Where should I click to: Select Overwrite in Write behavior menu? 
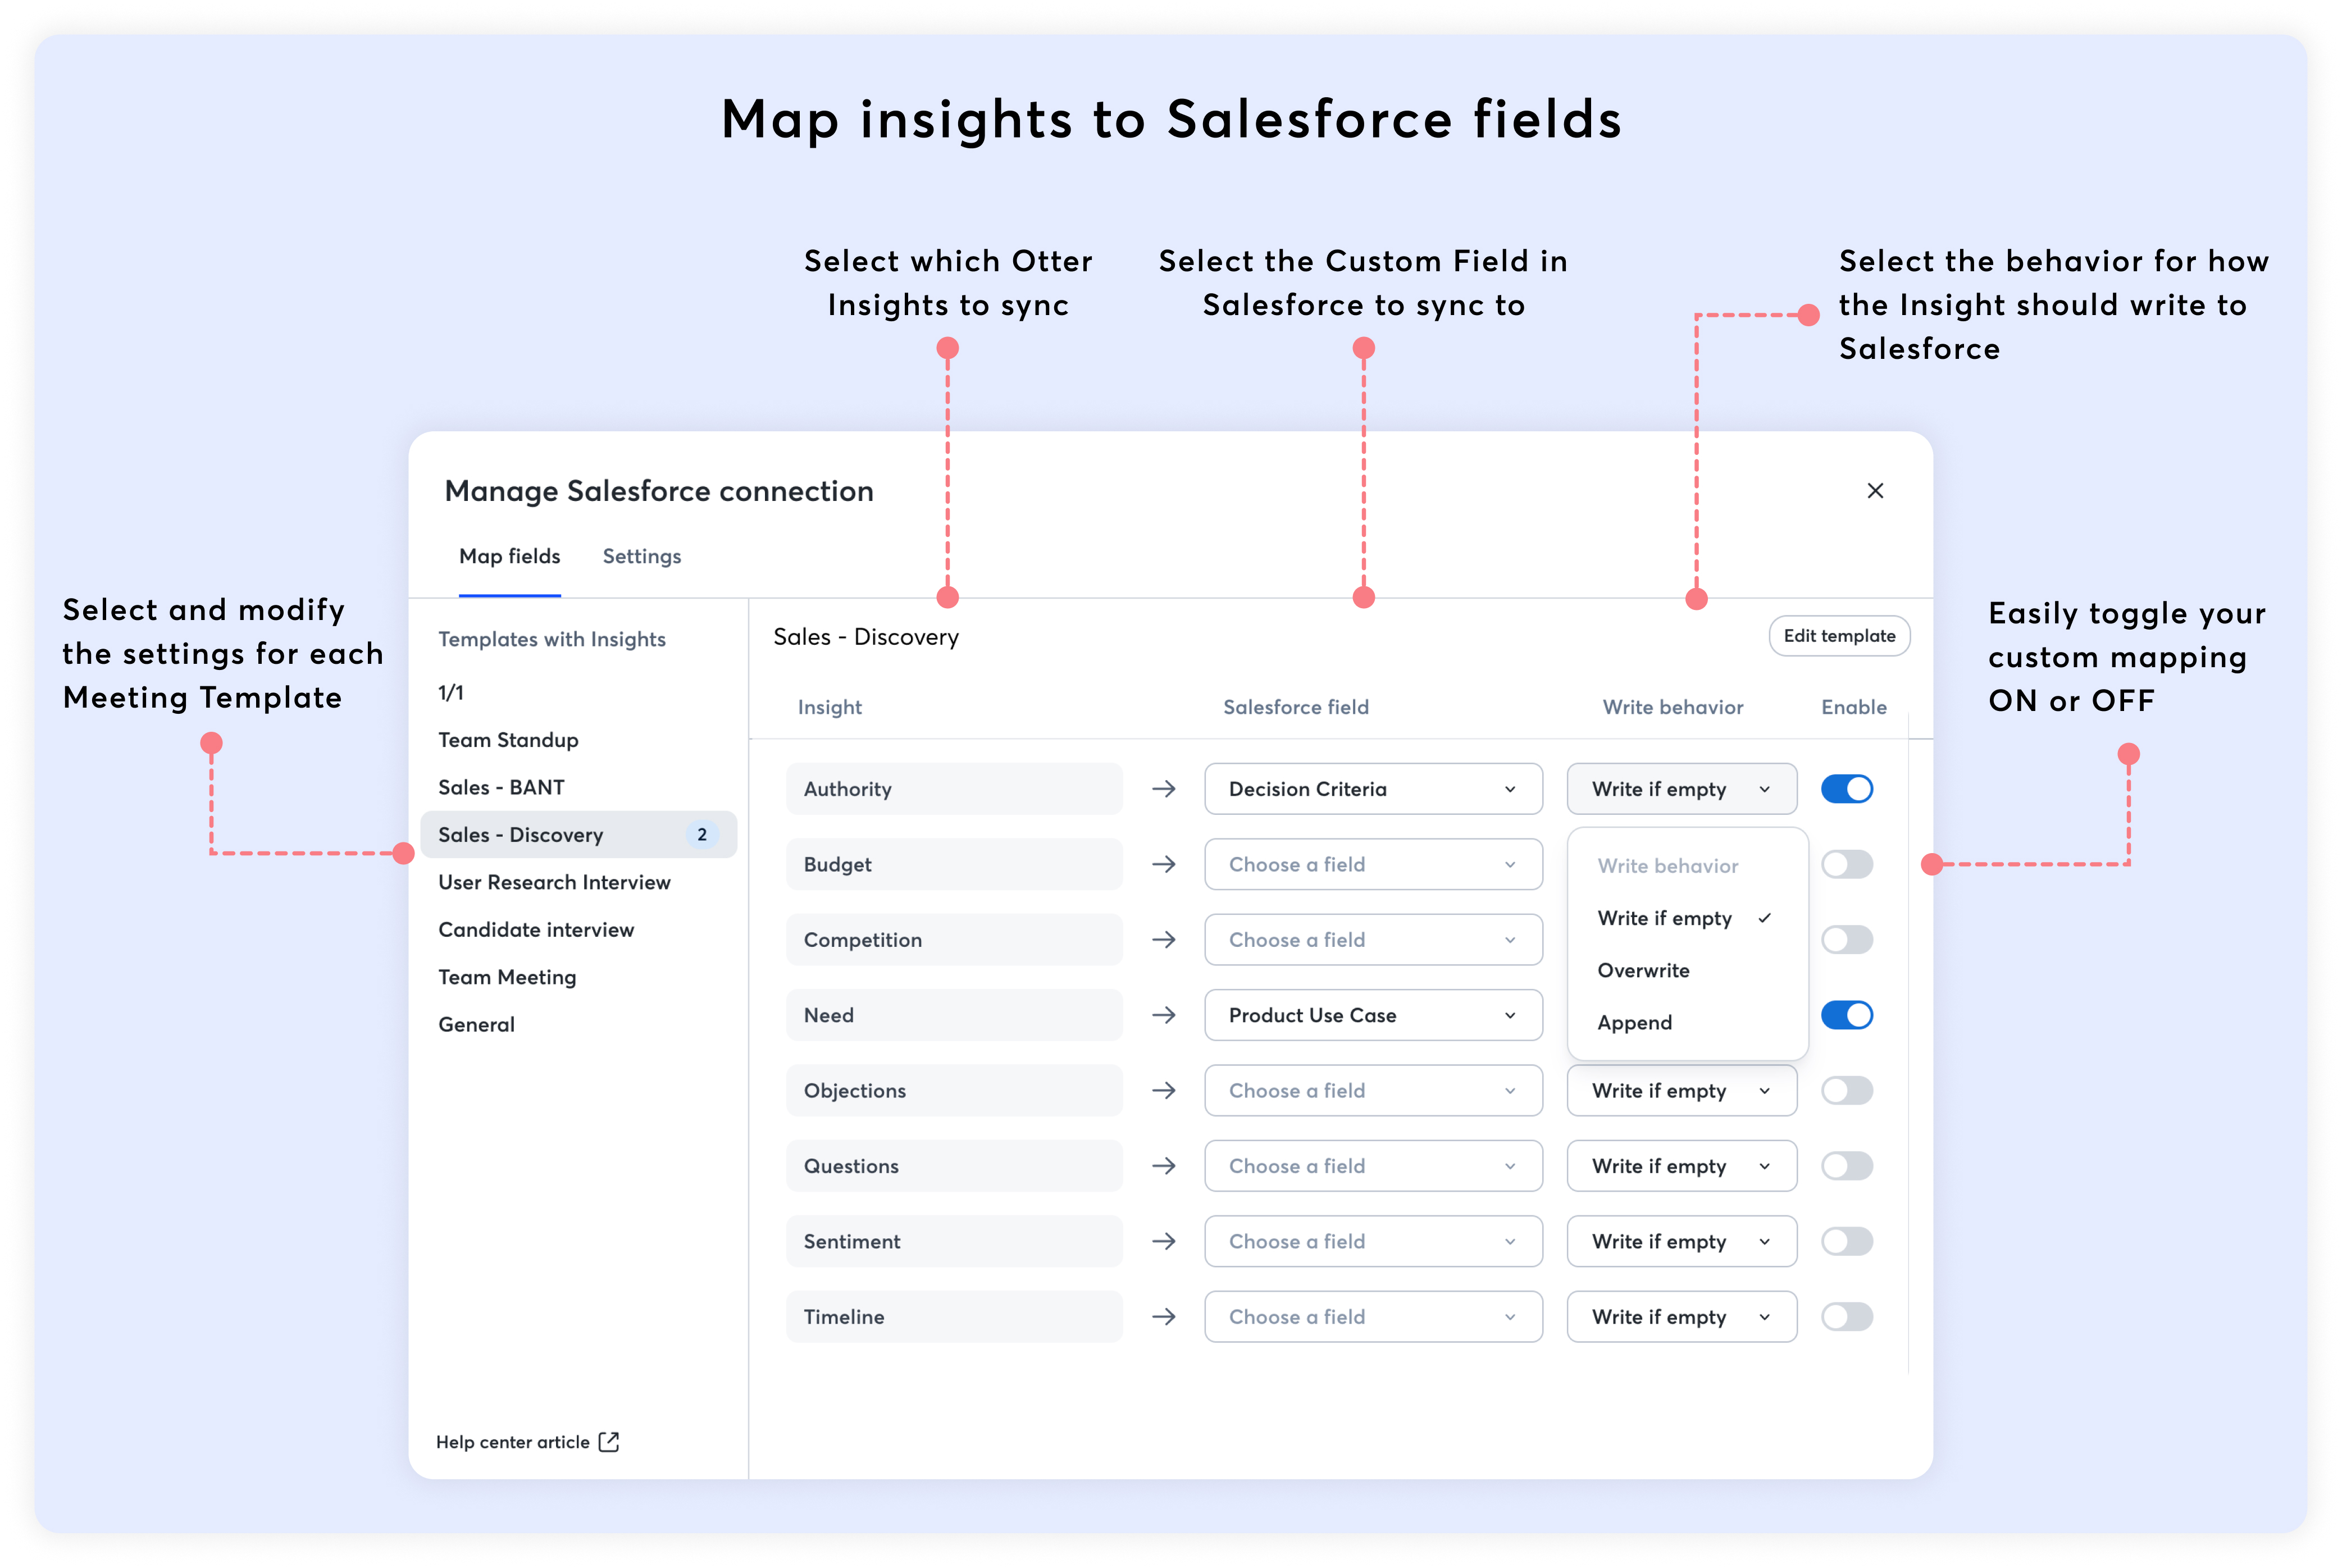point(1643,970)
